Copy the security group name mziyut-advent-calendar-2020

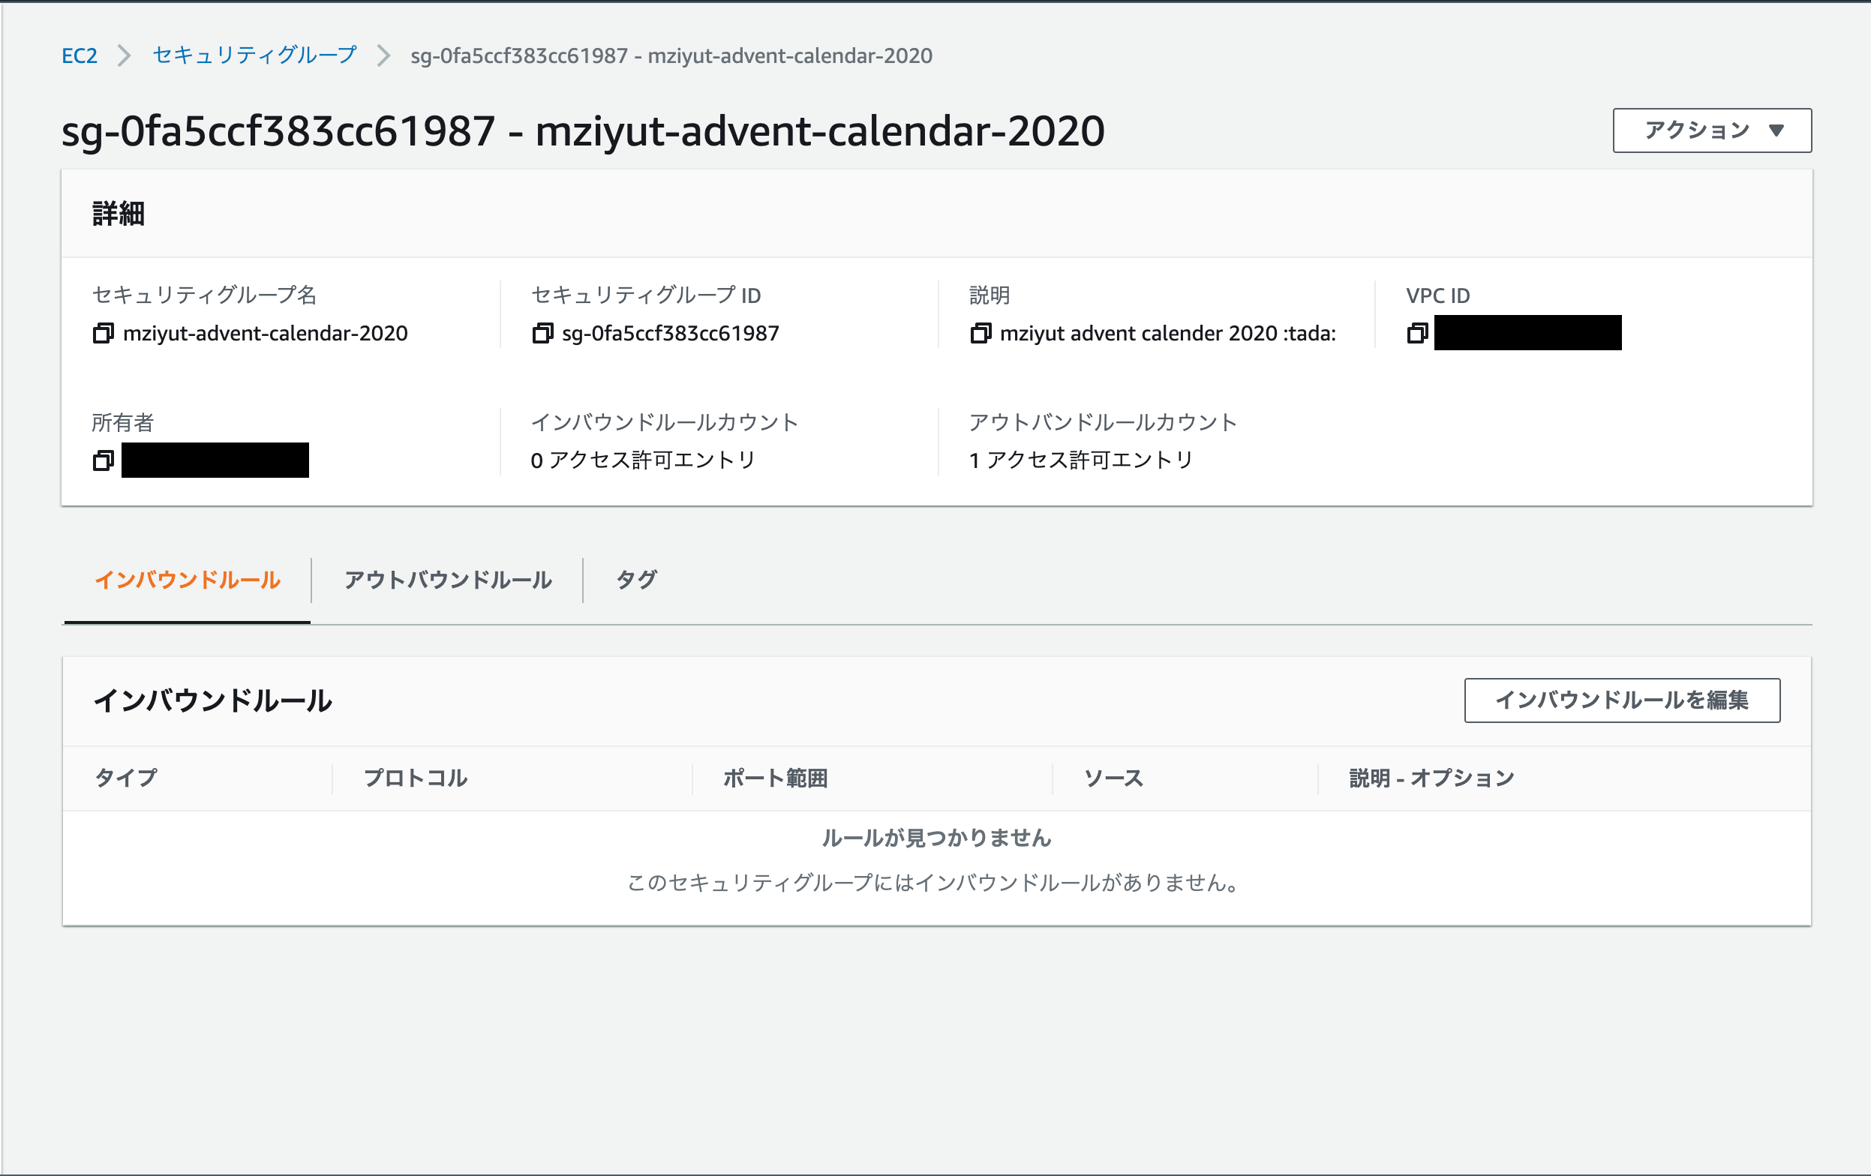(104, 332)
